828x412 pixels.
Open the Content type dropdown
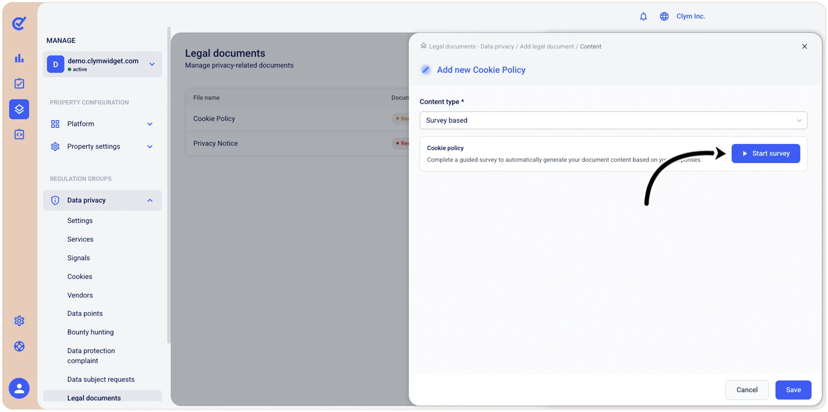coord(613,120)
